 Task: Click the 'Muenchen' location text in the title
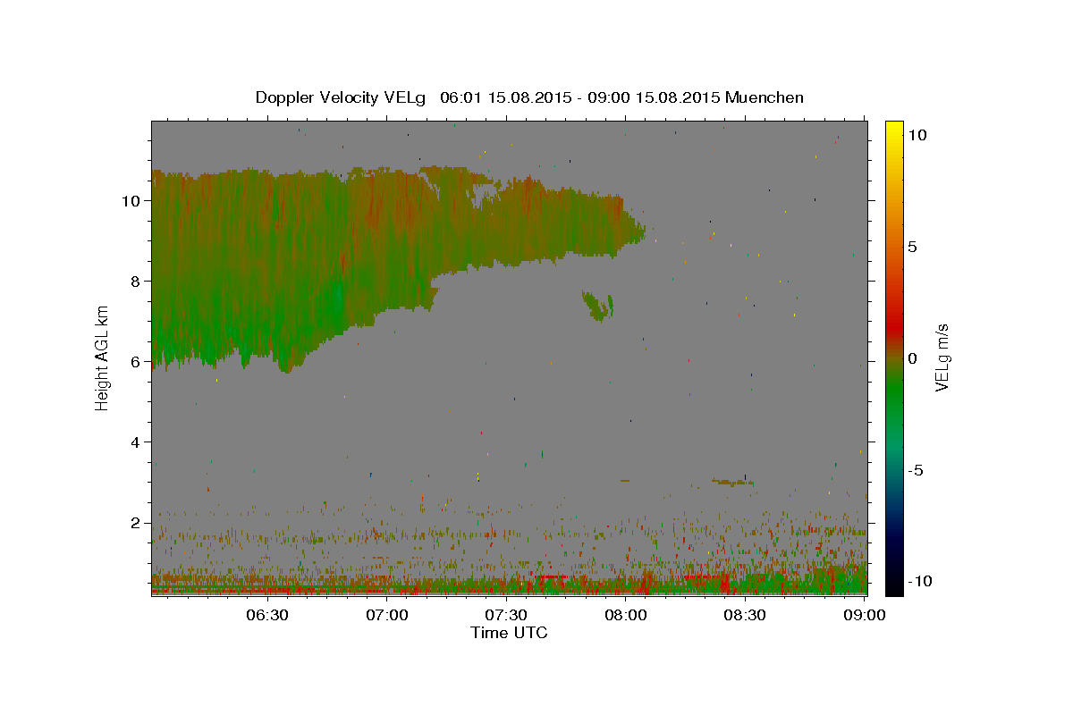click(765, 97)
